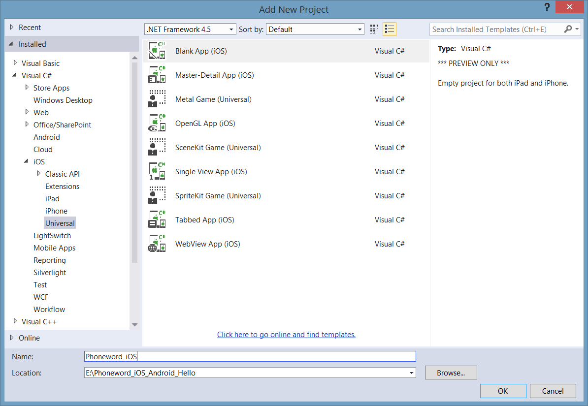
Task: Click the online templates link
Action: coord(286,335)
